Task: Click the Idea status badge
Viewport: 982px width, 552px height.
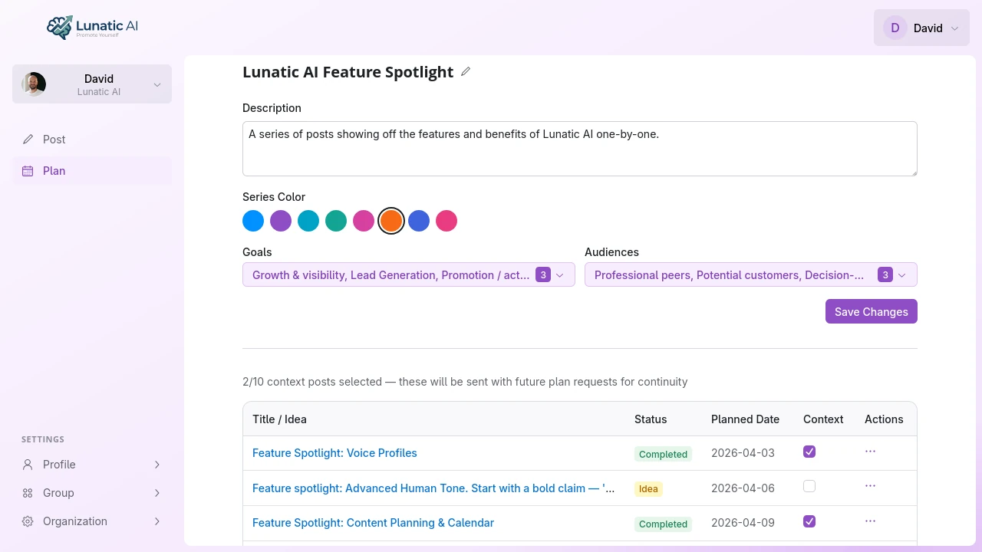Action: [648, 488]
